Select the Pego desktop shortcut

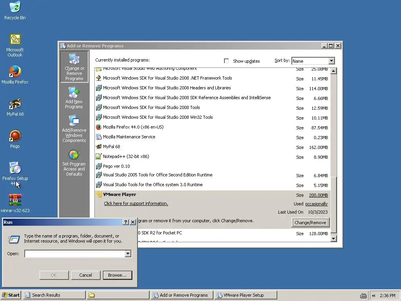click(15, 139)
